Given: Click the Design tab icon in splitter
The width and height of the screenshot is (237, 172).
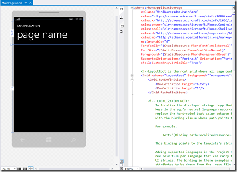Looking at the screenshot, I should click(121, 10).
